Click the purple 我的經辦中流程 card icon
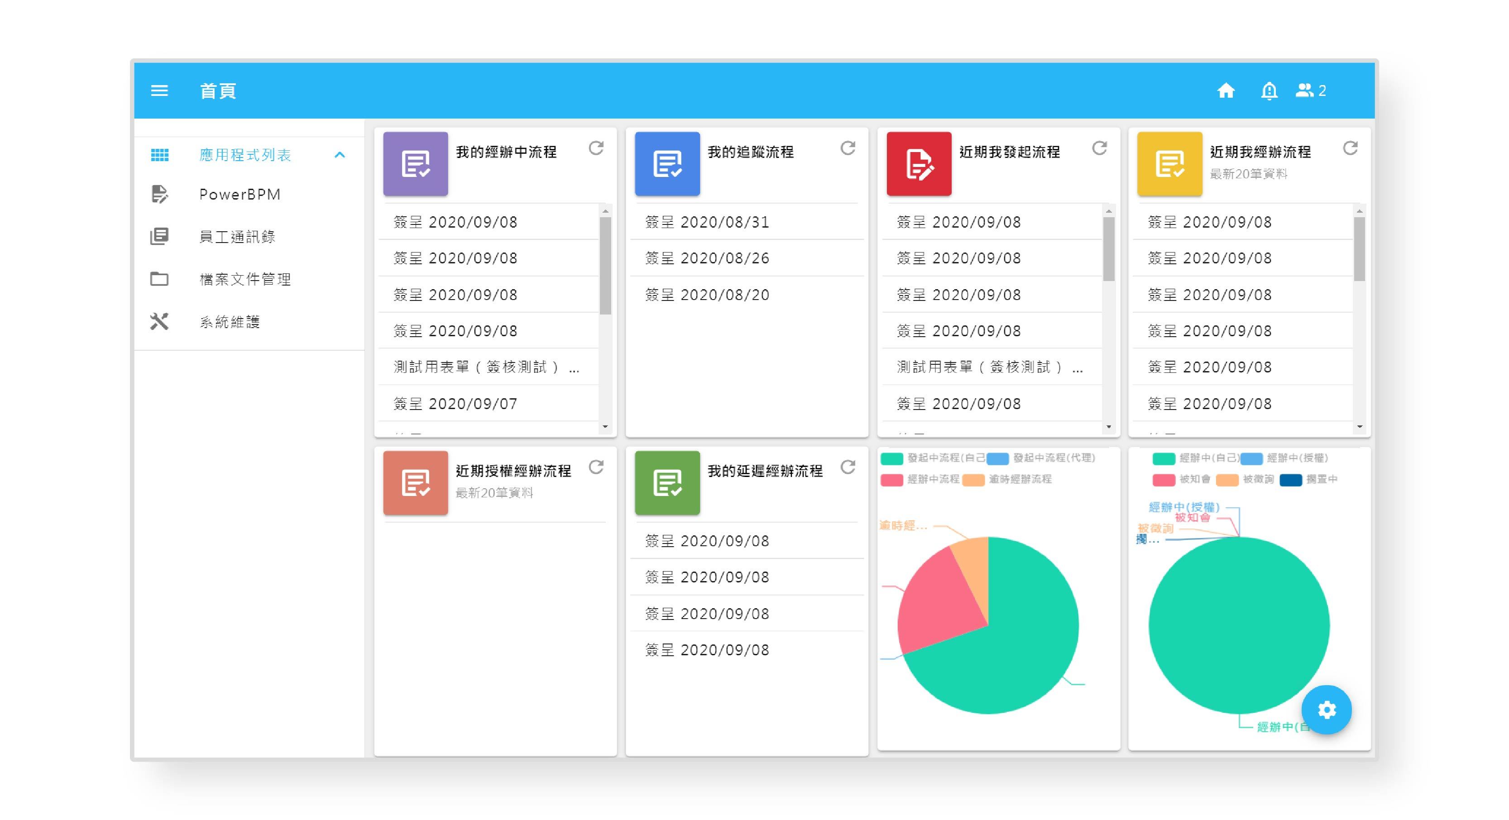This screenshot has width=1509, height=820. (415, 163)
